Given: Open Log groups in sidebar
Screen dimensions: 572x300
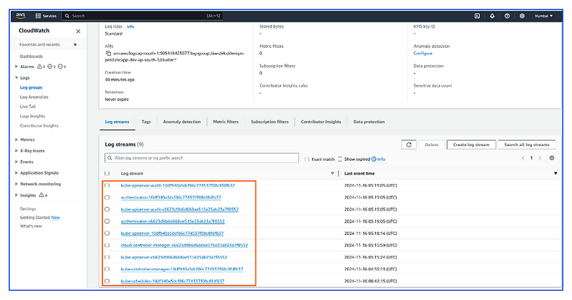Looking at the screenshot, I should [31, 88].
